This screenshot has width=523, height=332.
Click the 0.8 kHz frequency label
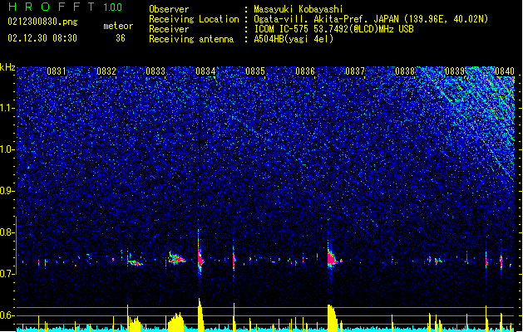[x=7, y=232]
